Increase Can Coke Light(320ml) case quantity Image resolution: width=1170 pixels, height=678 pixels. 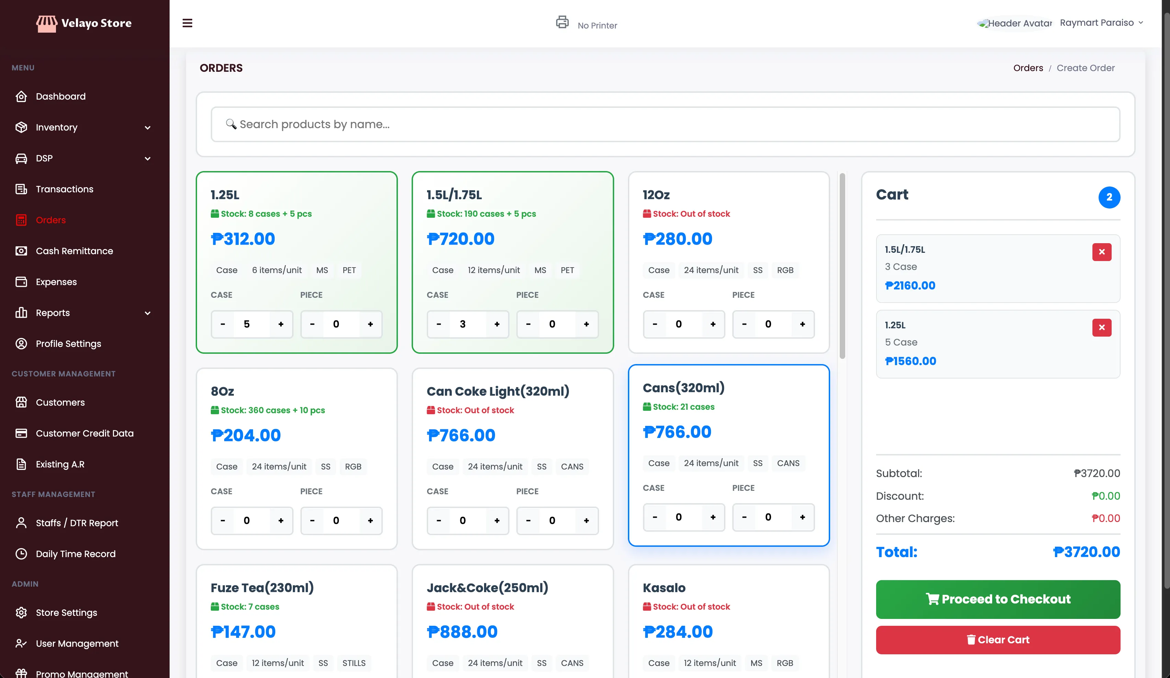(x=497, y=521)
